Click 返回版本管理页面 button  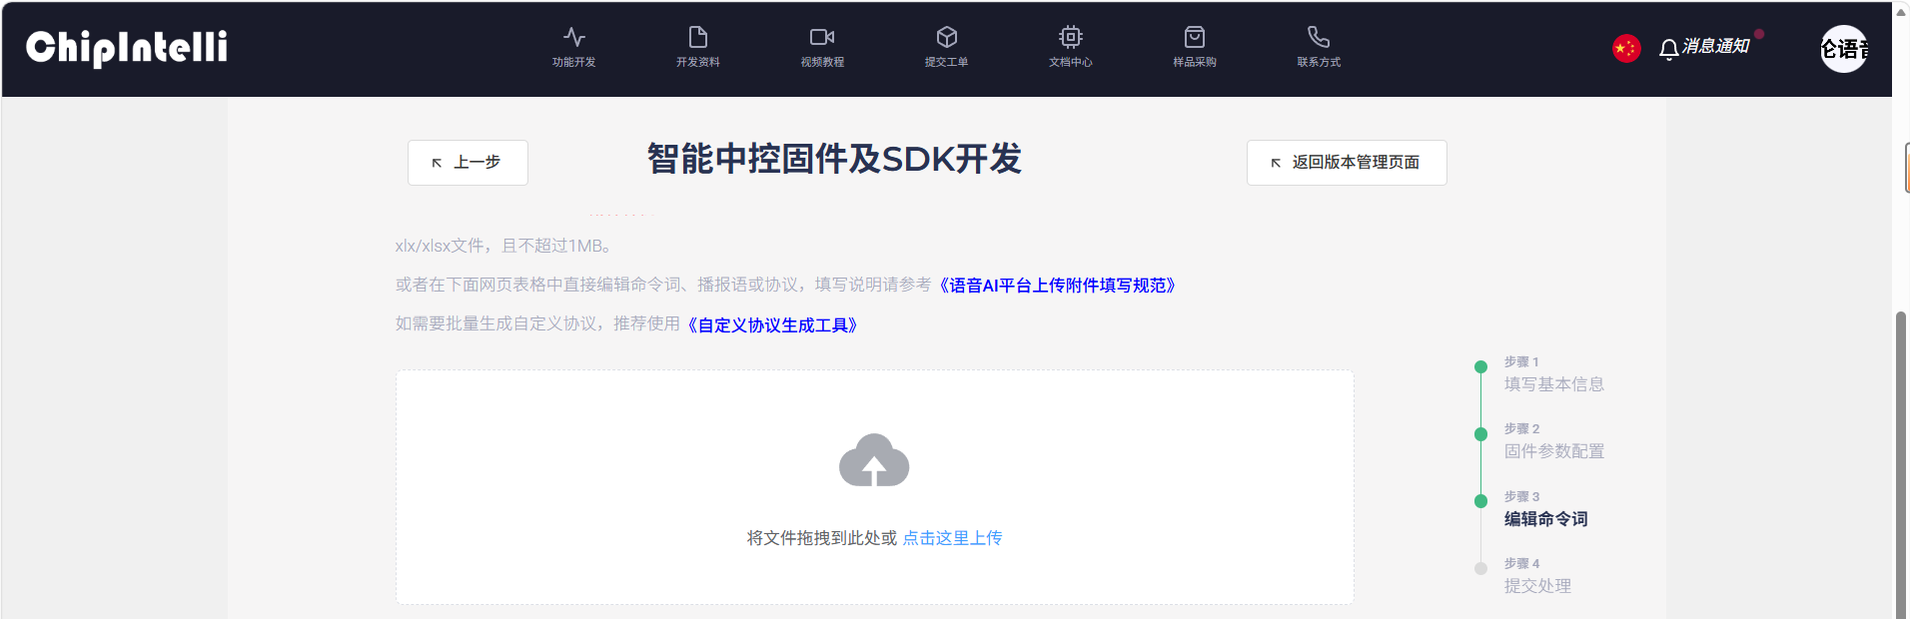pos(1347,163)
